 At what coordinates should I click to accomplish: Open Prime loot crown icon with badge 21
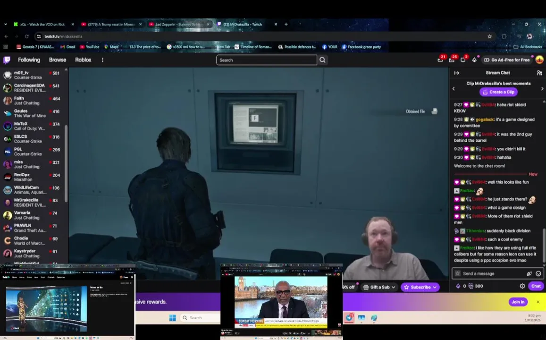click(x=440, y=60)
